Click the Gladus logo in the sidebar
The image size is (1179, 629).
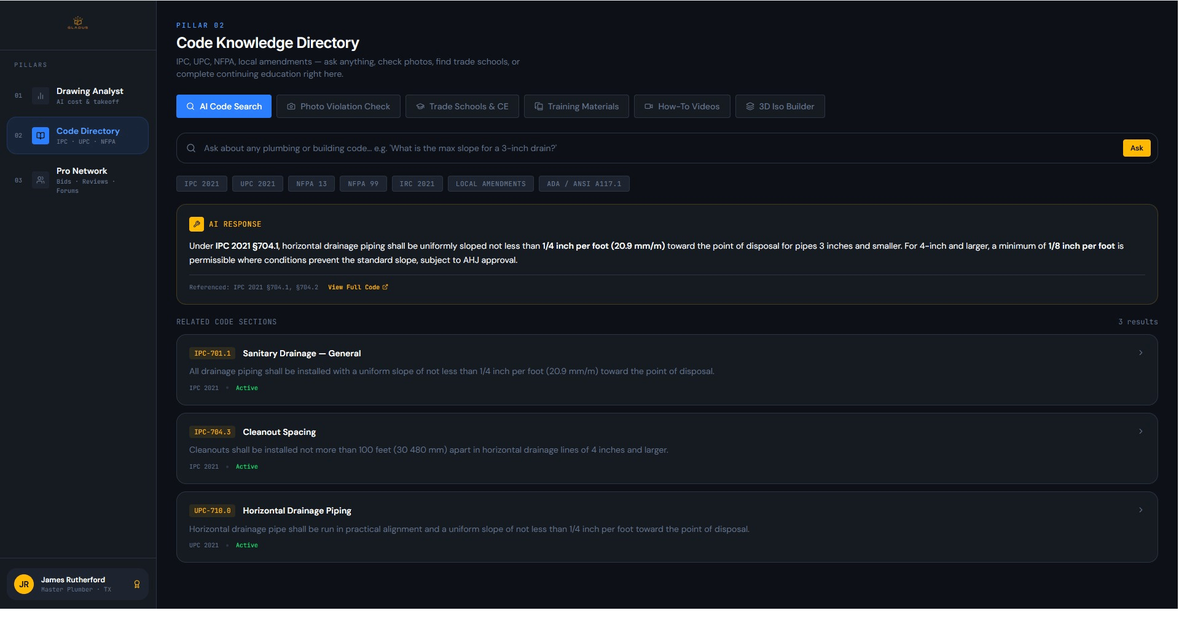click(x=78, y=23)
